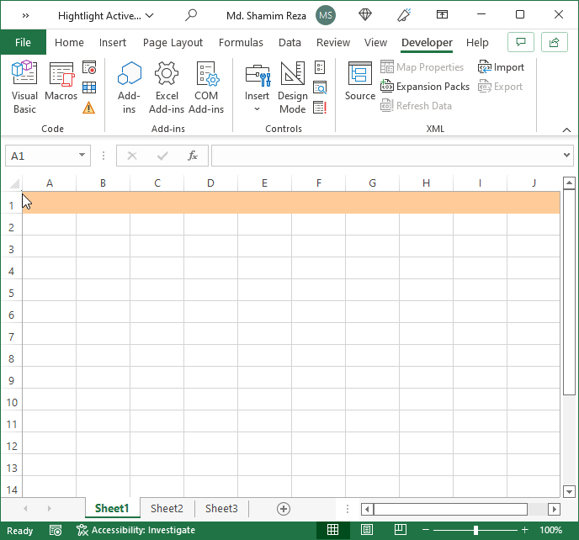Open Macro Security warning icon

point(89,108)
